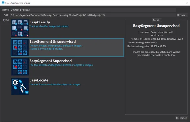This screenshot has width=190, height=122.
Task: Click 'Trained only with good images.' text
Action: point(46,49)
